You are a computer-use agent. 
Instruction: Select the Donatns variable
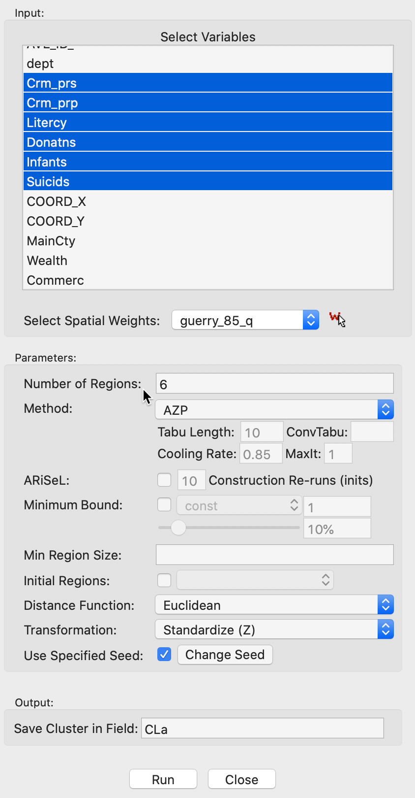coord(208,142)
